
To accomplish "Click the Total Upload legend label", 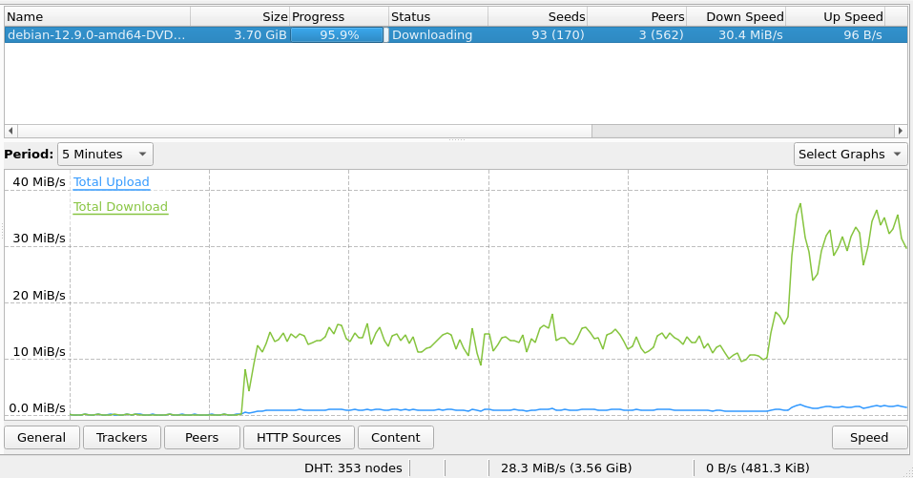I will point(112,182).
